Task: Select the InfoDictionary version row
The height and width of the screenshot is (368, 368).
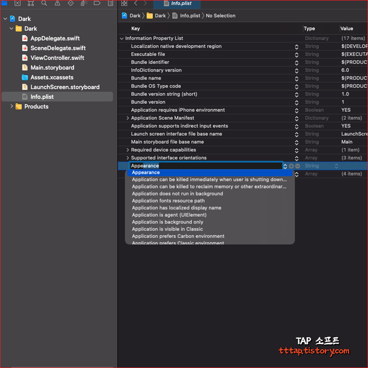Action: click(243, 70)
